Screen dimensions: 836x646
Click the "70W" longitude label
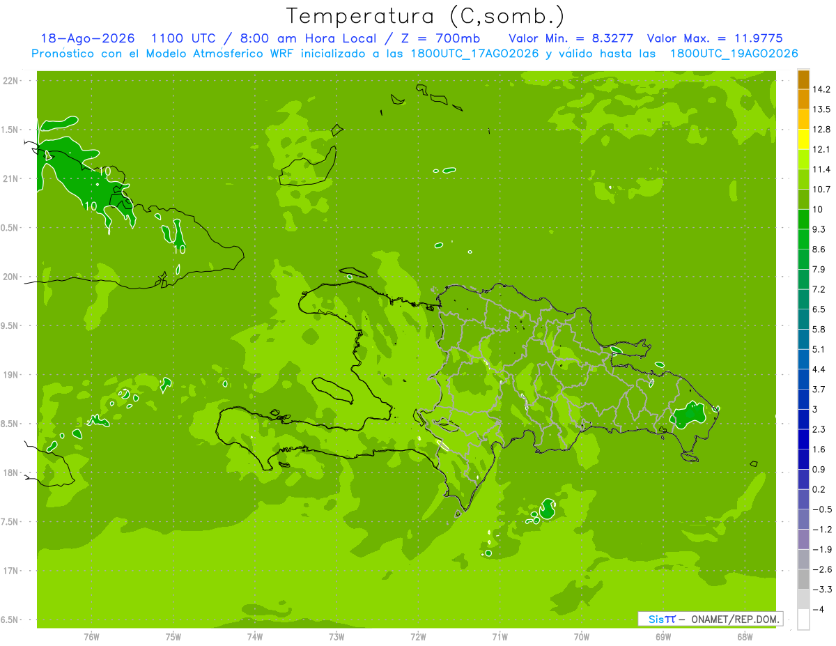[582, 636]
